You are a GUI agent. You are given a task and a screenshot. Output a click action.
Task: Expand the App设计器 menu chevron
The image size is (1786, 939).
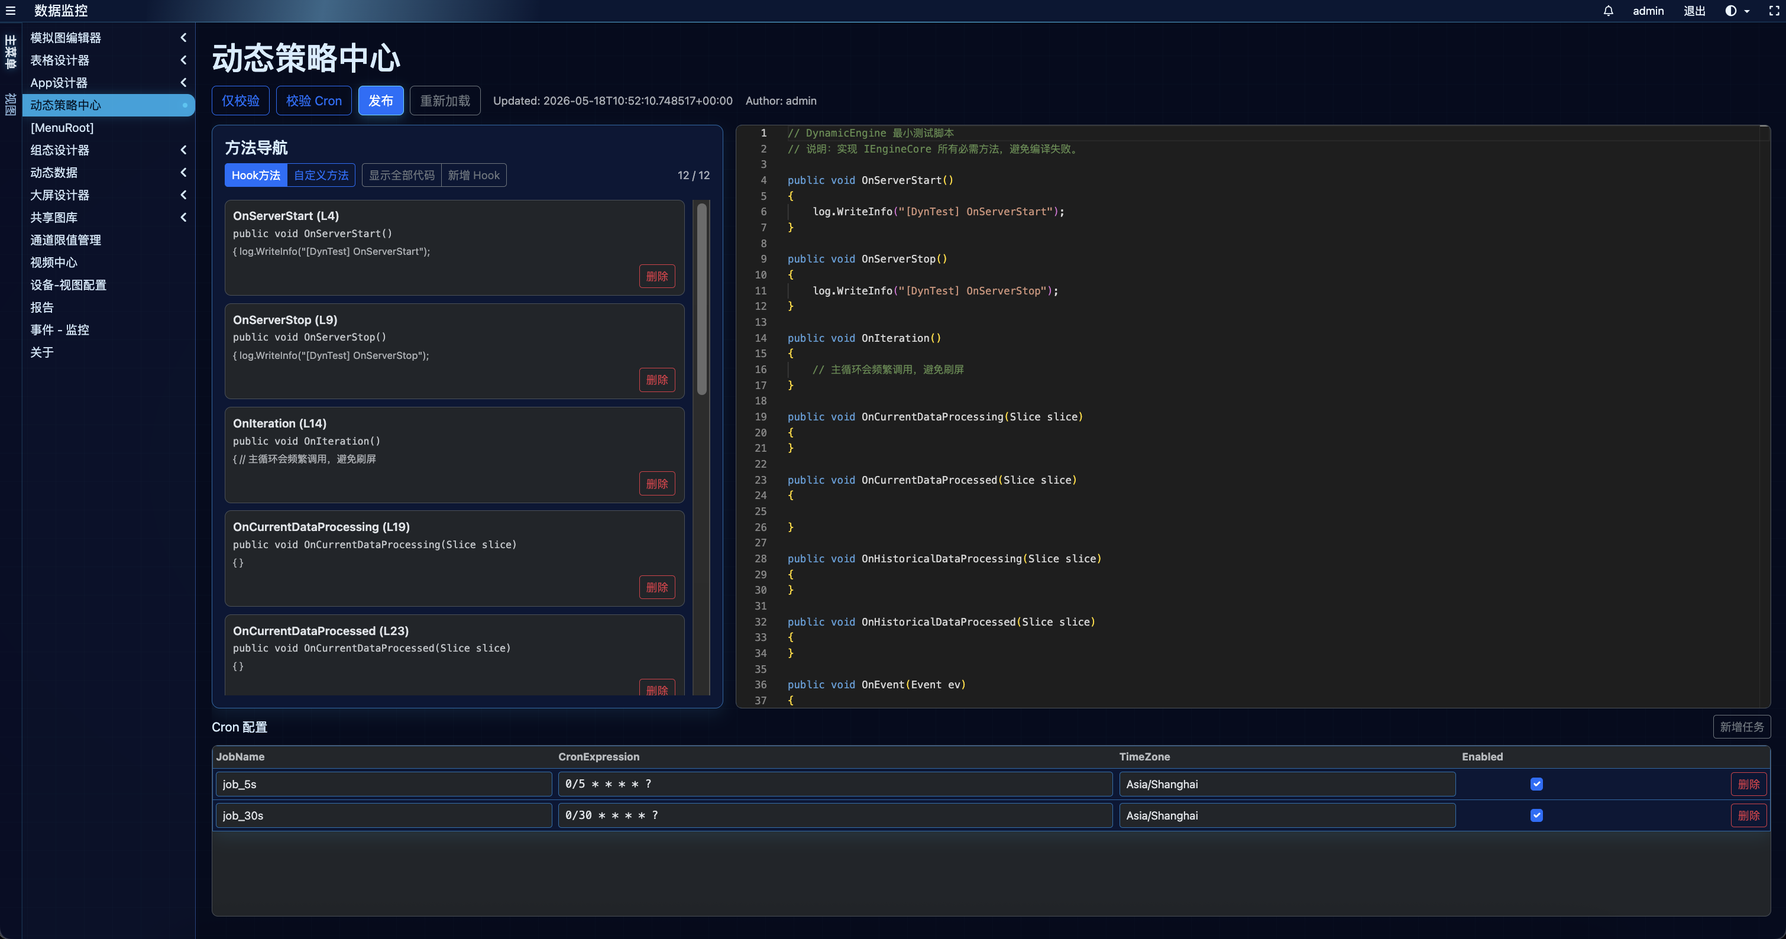[184, 82]
